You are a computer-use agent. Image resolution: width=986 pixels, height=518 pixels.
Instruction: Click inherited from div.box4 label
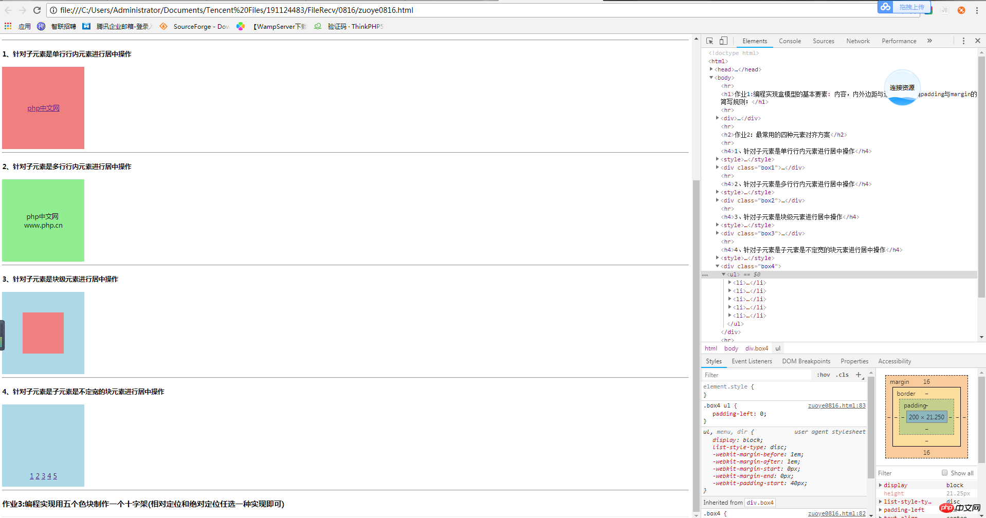click(x=760, y=503)
